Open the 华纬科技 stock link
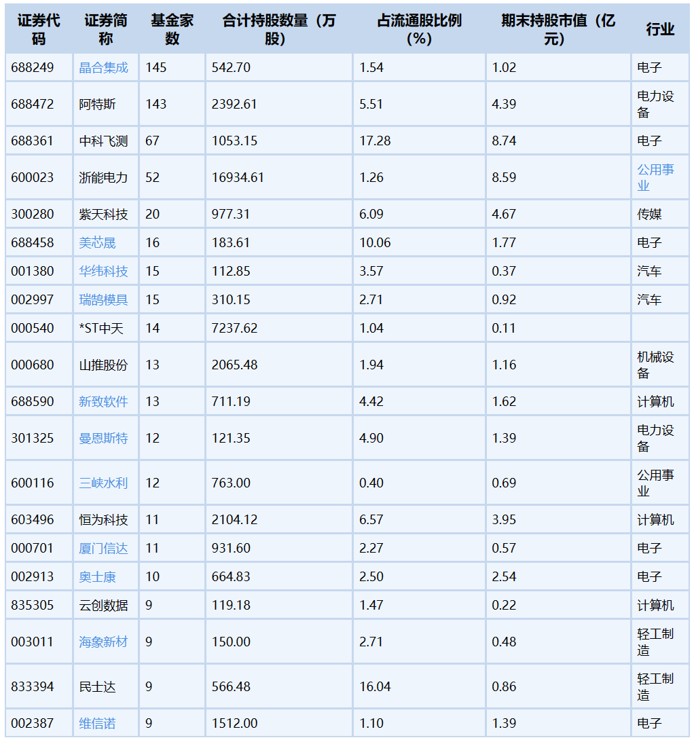Viewport: 696px width, 740px height. point(103,271)
